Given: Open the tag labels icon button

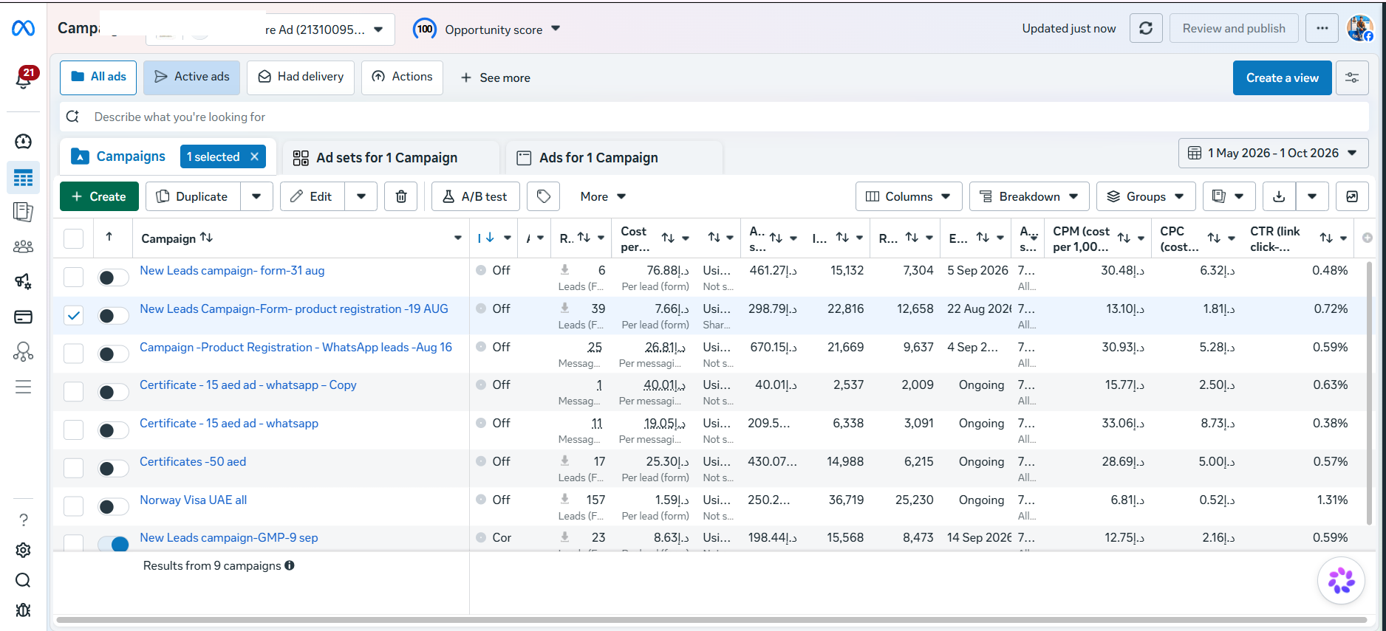Looking at the screenshot, I should pos(544,196).
